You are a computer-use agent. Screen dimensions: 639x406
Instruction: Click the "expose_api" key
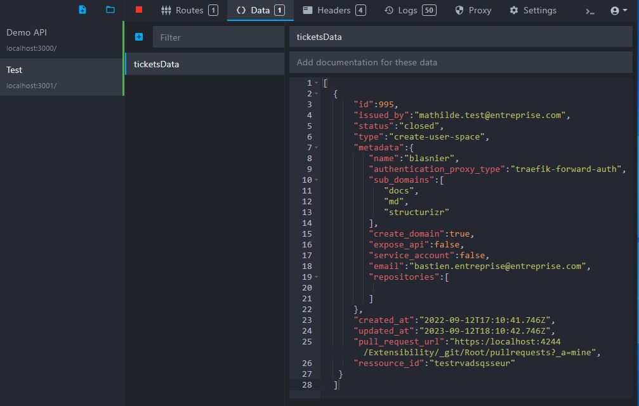[399, 245]
